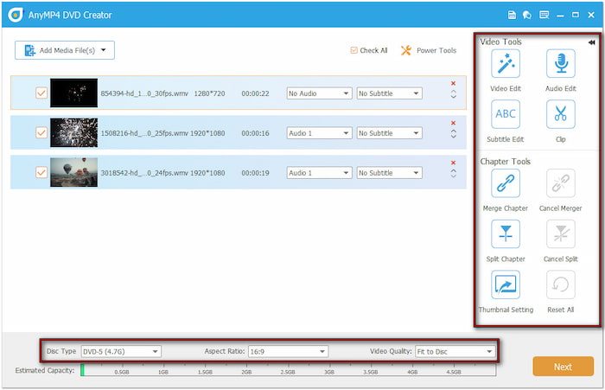Select the sparkles thumbnail of 1508216-hd
Viewport: 605px width, 390px height.
click(x=73, y=133)
